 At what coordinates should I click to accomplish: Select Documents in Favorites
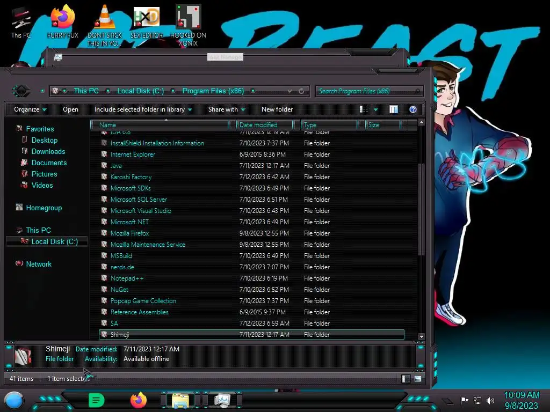[x=49, y=163]
